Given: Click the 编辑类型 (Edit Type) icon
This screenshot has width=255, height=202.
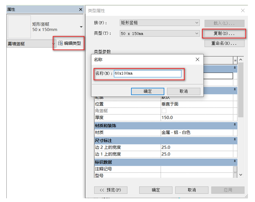Looking at the screenshot, I should (x=60, y=44).
